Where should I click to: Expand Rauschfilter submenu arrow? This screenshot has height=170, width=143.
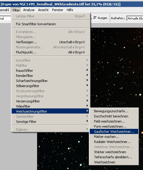click(x=87, y=70)
